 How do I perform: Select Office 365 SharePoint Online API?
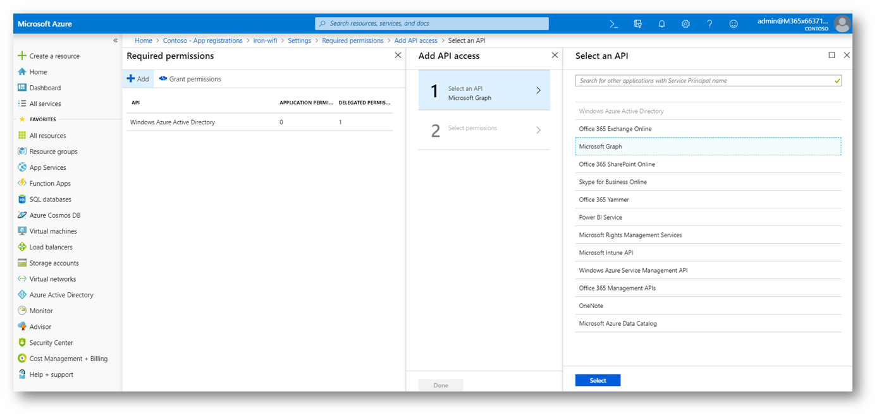(708, 164)
